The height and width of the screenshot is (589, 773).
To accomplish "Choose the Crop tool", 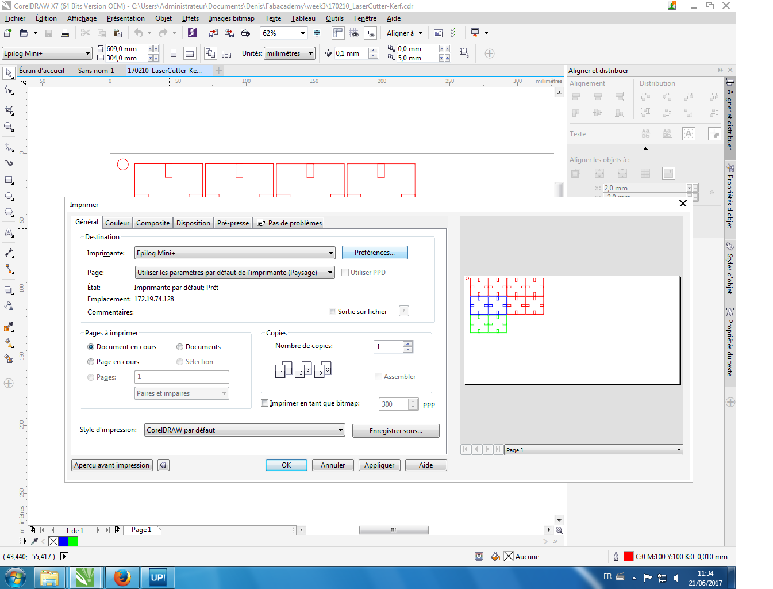I will click(x=9, y=109).
